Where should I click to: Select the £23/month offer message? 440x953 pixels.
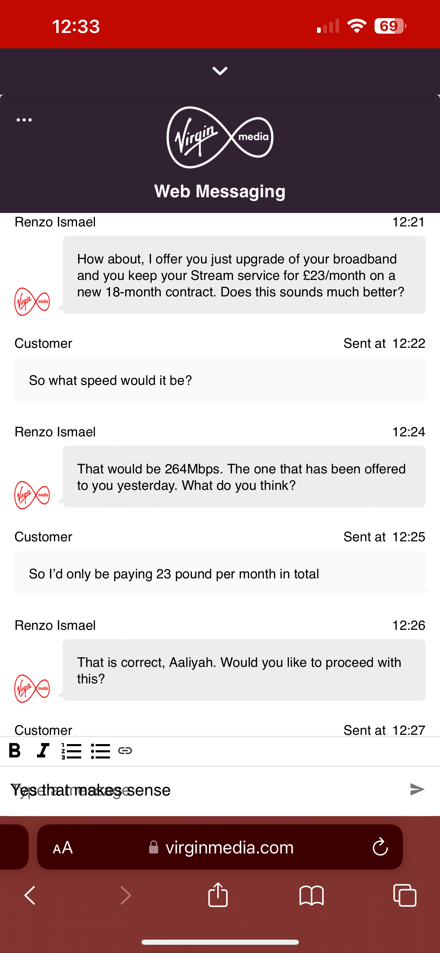244,275
